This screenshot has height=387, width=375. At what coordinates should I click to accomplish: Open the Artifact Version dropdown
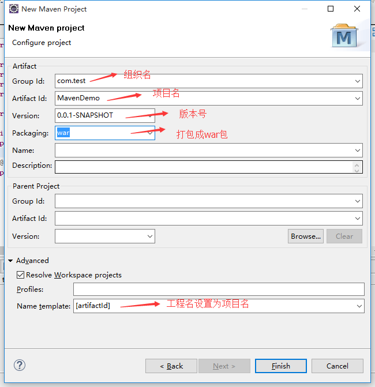[x=150, y=115]
